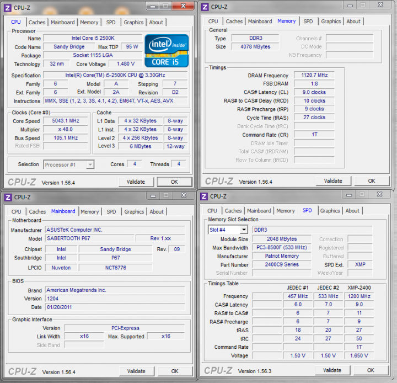Go to CPU tab in Mainboard window
This screenshot has width=397, height=383.
pyautogui.click(x=16, y=212)
